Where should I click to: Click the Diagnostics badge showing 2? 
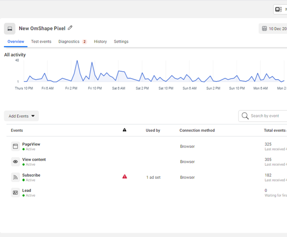click(x=84, y=42)
